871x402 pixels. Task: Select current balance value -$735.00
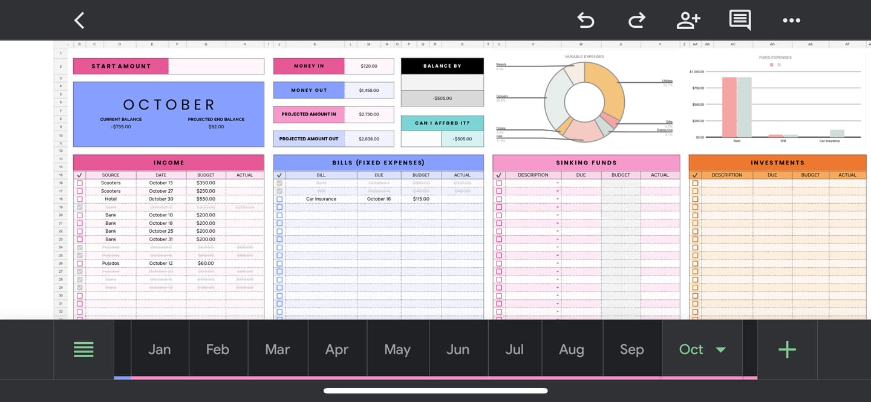121,126
